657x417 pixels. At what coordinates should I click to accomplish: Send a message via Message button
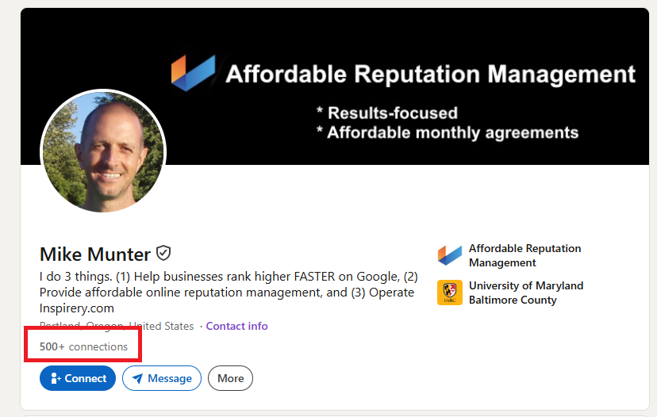tap(162, 378)
